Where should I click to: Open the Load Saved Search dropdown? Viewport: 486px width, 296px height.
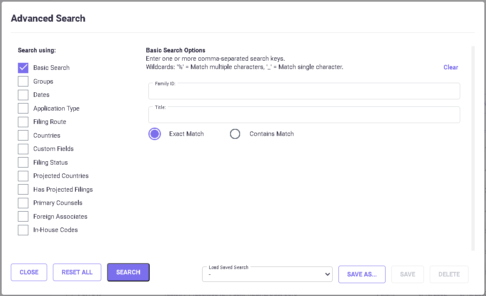[x=267, y=274]
